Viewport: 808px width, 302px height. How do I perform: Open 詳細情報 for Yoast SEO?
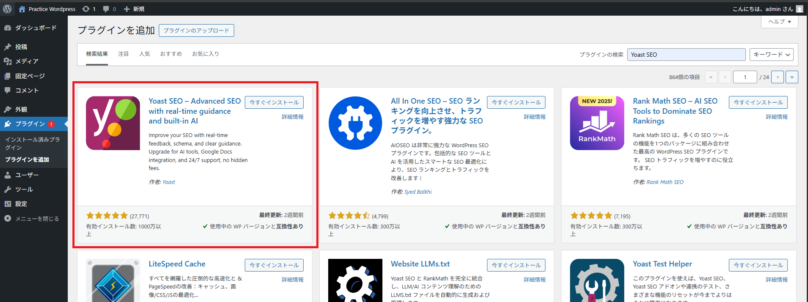(x=293, y=117)
